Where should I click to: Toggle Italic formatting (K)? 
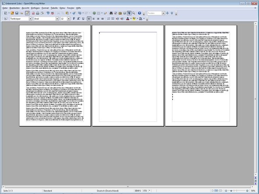[x=78, y=19]
